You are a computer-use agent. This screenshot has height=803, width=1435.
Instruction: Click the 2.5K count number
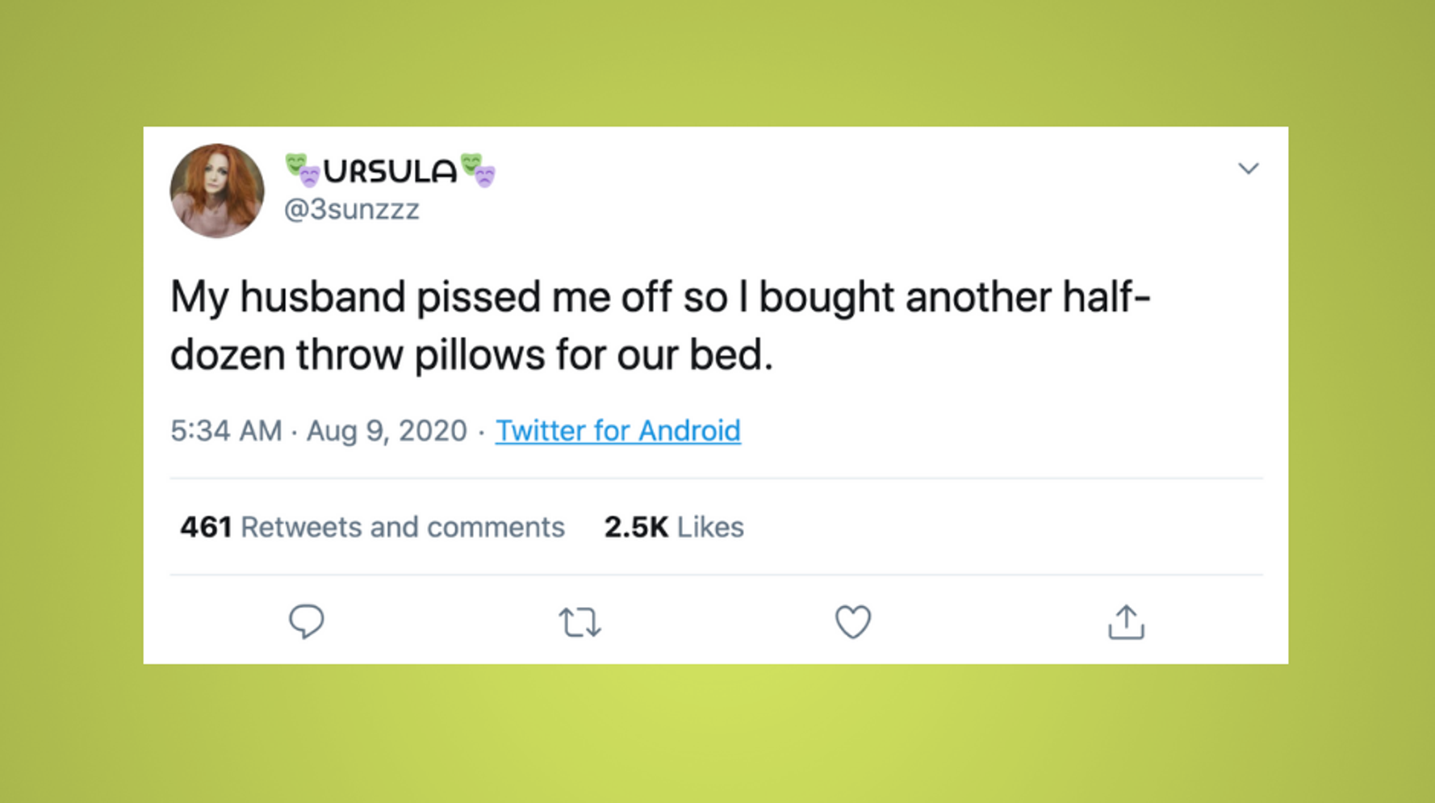coord(636,527)
